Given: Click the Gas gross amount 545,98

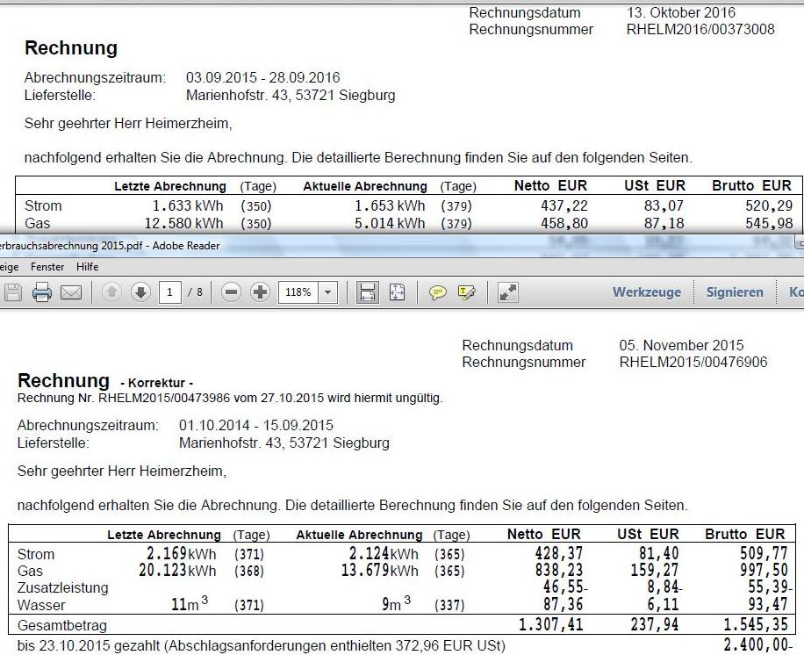Looking at the screenshot, I should point(769,223).
